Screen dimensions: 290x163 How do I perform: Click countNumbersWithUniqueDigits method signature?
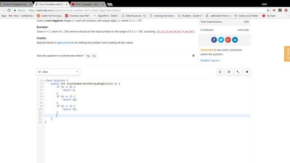(x=85, y=84)
